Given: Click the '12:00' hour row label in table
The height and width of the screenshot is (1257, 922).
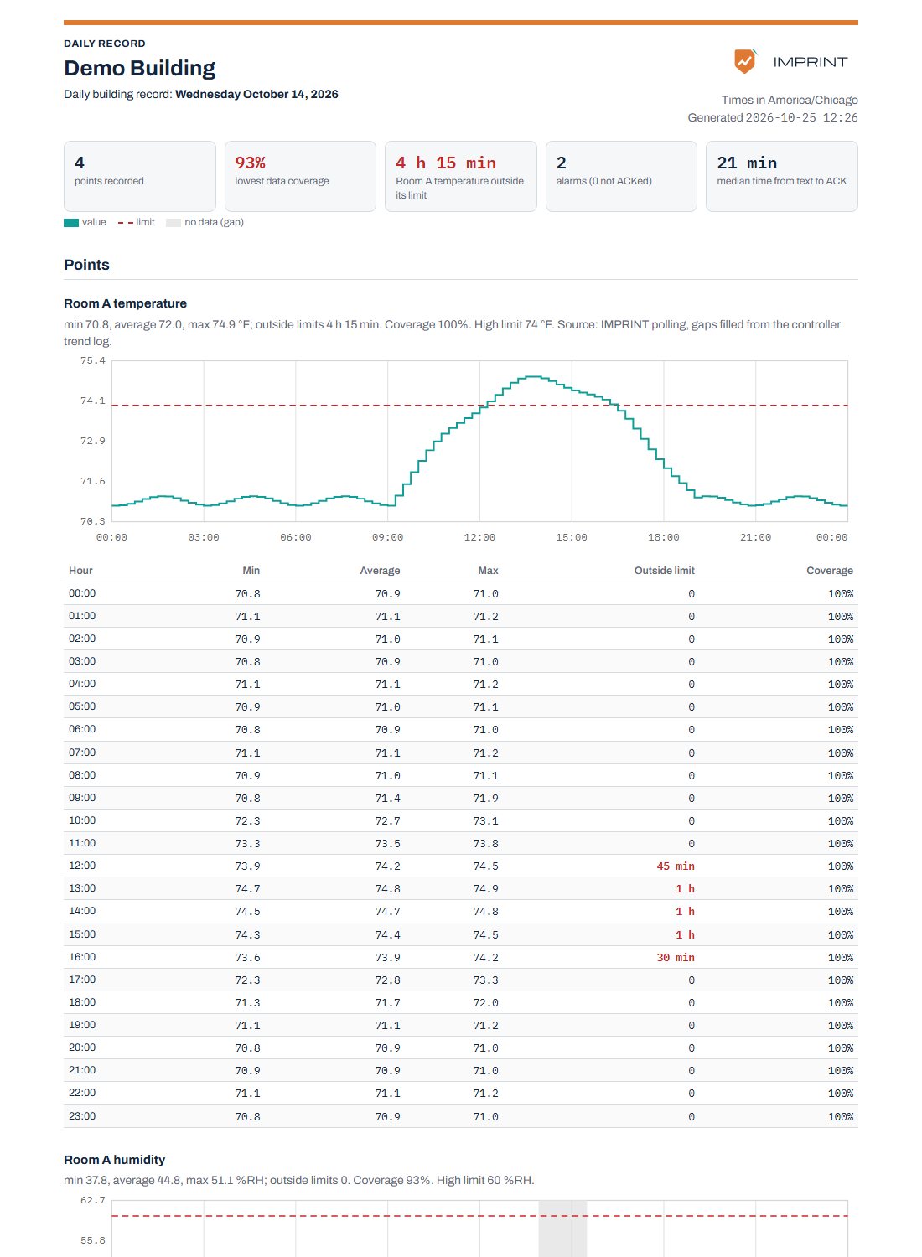Looking at the screenshot, I should pos(82,866).
